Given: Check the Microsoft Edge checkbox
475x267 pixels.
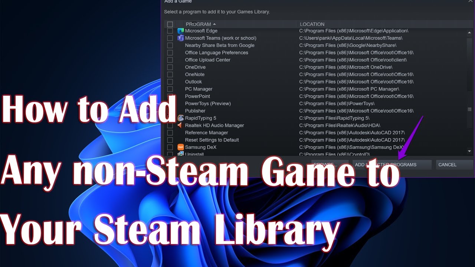Looking at the screenshot, I should click(x=170, y=31).
